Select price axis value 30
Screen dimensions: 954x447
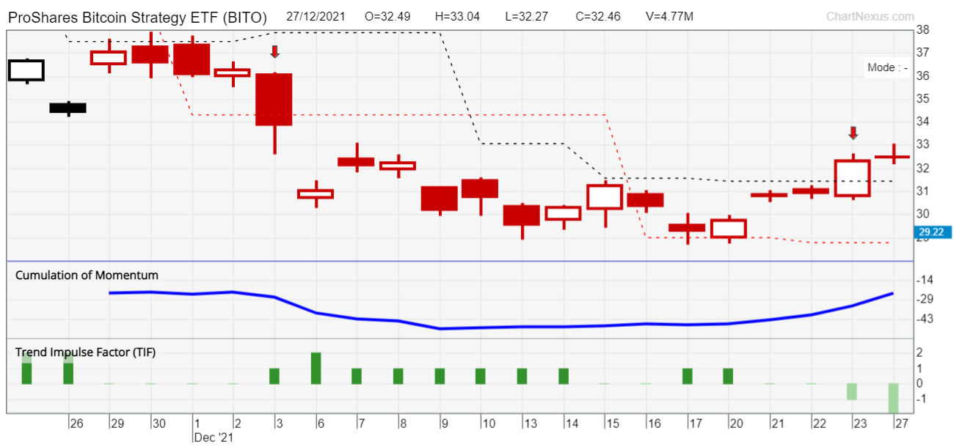923,213
